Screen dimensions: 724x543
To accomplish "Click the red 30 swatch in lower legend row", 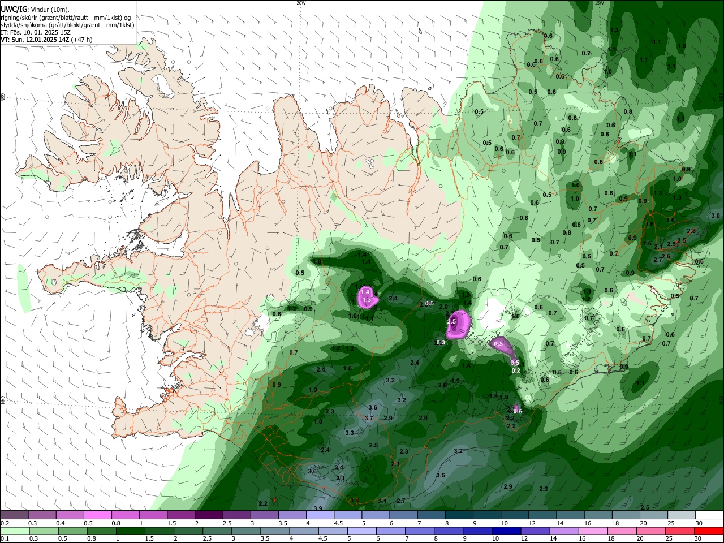I will [x=709, y=531].
